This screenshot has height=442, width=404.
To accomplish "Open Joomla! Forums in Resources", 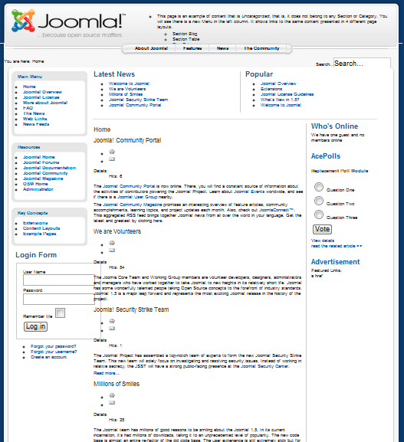I will 41,162.
